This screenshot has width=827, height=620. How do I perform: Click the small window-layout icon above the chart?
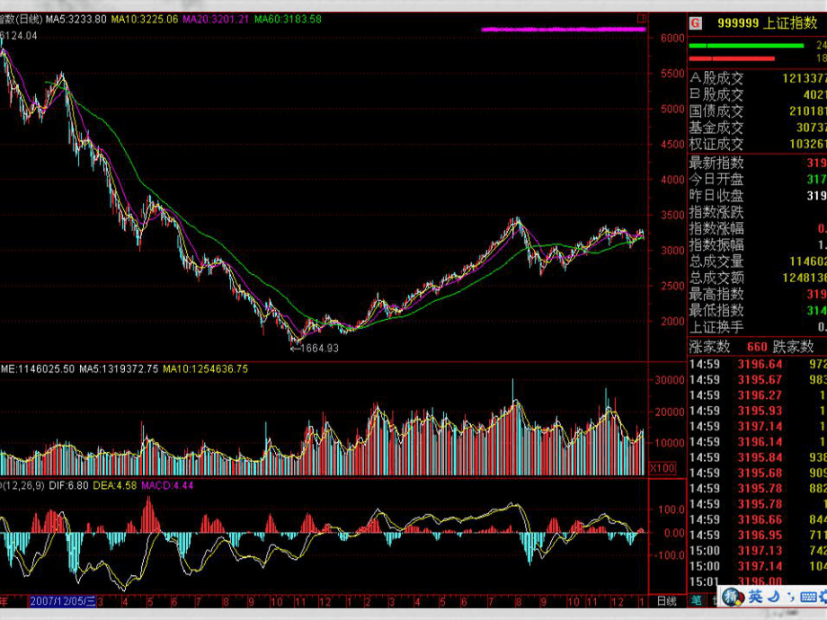(641, 17)
